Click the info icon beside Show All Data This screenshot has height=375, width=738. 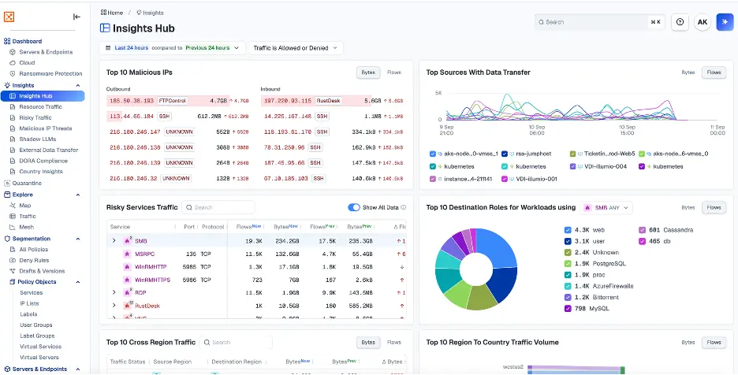coord(404,207)
